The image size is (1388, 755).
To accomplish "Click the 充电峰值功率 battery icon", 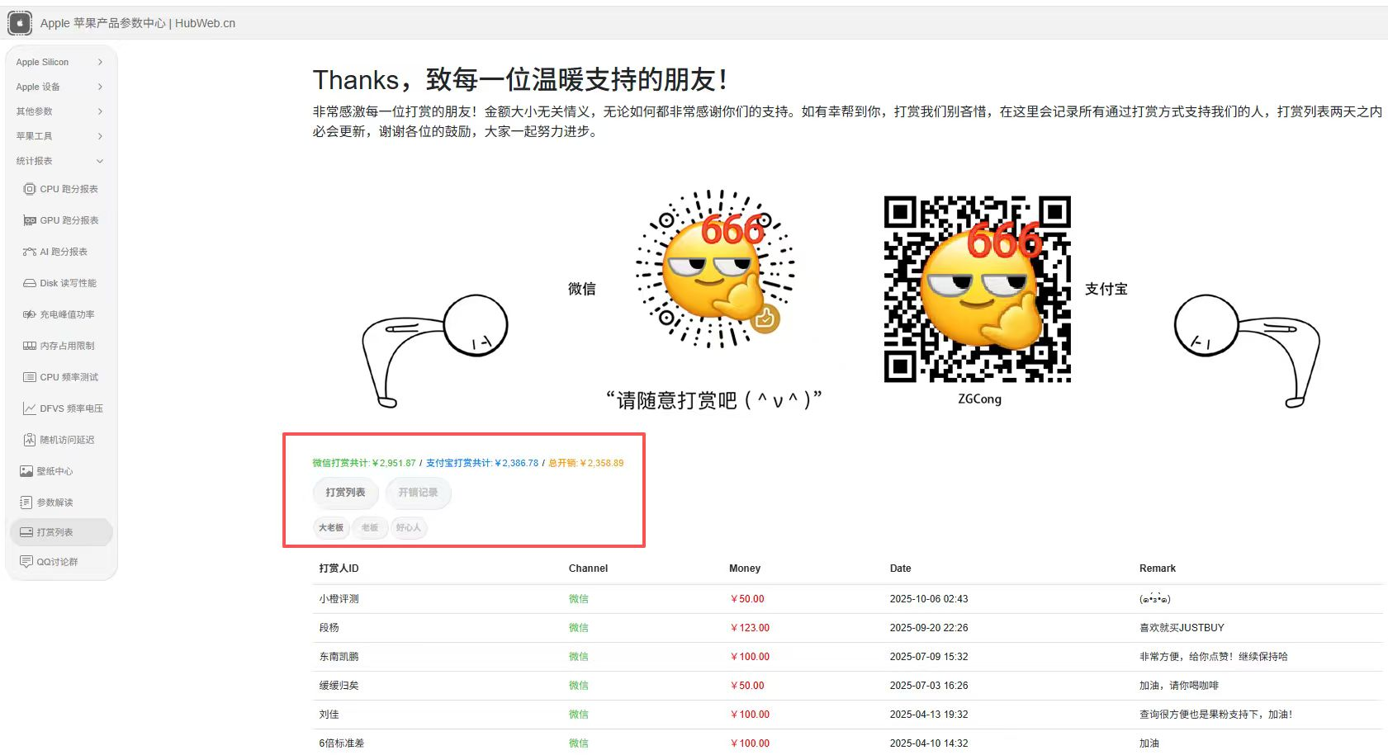I will (30, 314).
